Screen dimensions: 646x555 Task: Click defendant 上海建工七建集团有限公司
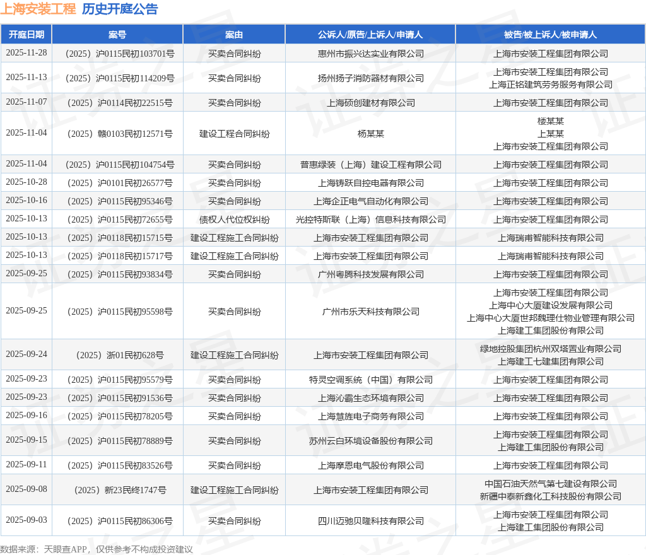(x=550, y=362)
